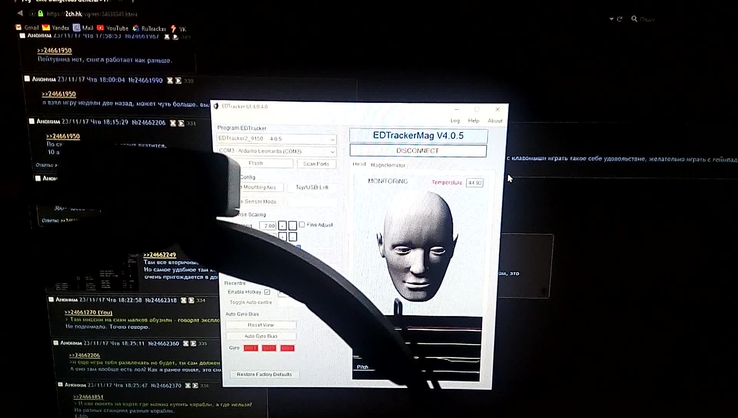Click the reload page icon
The width and height of the screenshot is (738, 418).
point(620,19)
